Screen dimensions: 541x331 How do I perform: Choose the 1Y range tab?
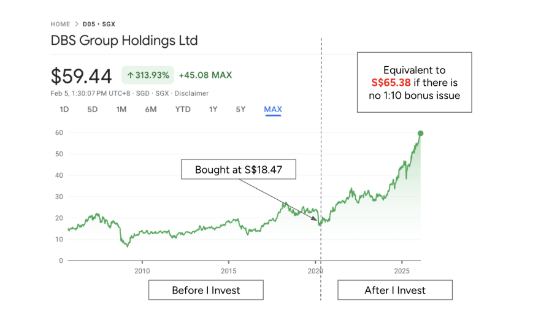pos(213,110)
